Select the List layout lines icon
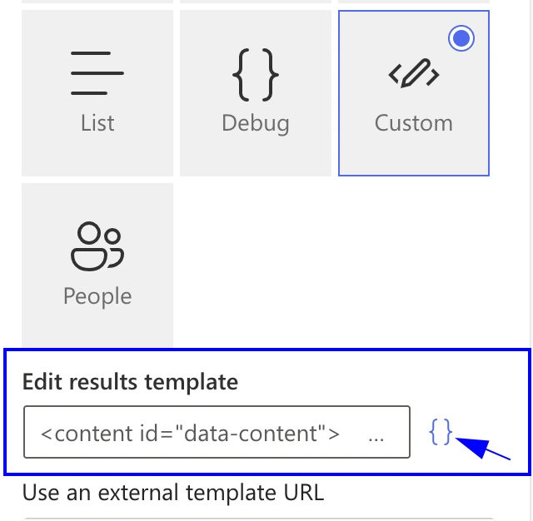Screen dimensions: 533x521 click(97, 73)
